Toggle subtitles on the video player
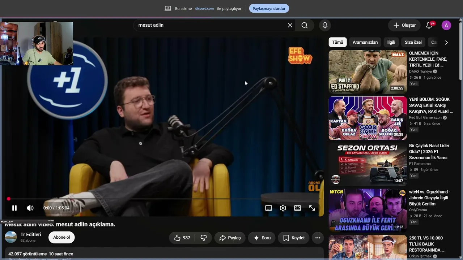 click(268, 208)
